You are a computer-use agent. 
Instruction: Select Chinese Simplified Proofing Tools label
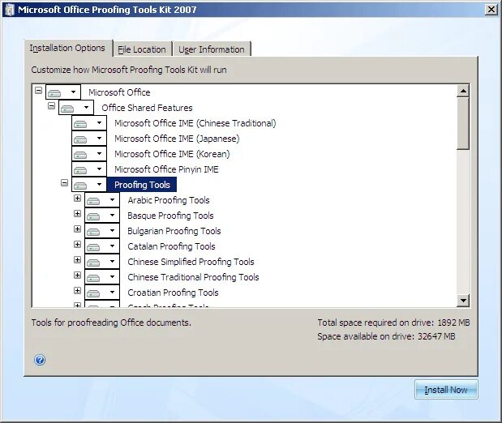click(x=191, y=262)
